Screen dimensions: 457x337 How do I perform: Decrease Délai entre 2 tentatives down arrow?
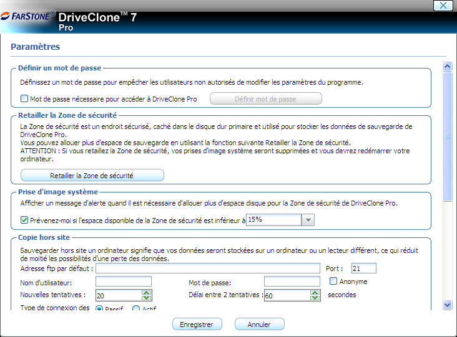coord(315,298)
